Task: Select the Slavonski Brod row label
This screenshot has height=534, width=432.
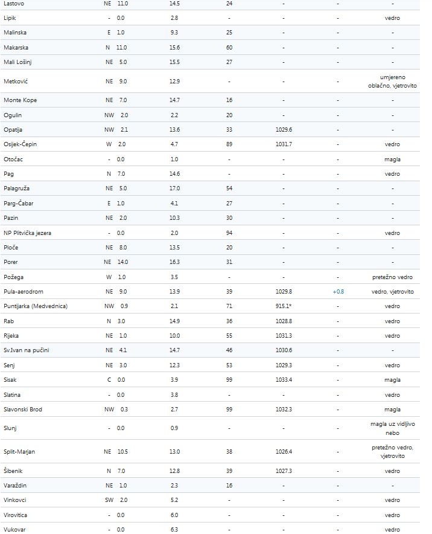Action: (x=23, y=410)
